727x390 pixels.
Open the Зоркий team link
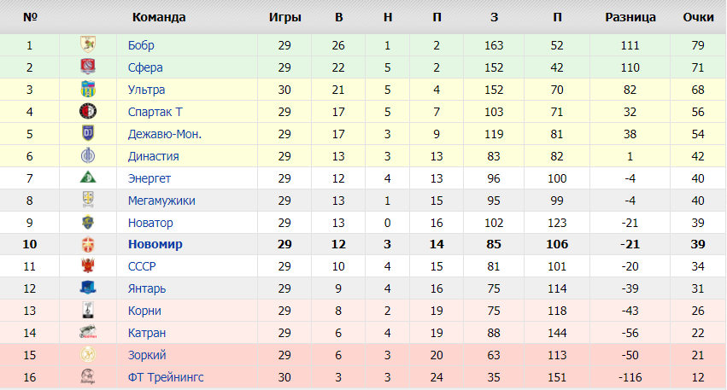[x=147, y=355]
